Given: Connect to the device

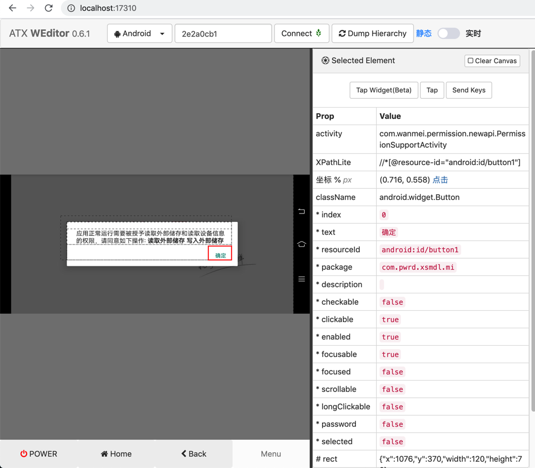Looking at the screenshot, I should click(302, 33).
